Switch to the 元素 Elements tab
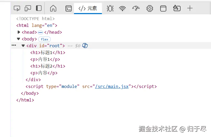 [88, 8]
